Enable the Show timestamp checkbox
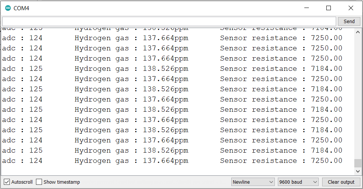This screenshot has height=189, width=363. 39,182
